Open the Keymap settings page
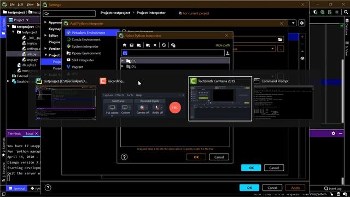The width and height of the screenshot is (350, 197). pyautogui.click(x=55, y=29)
